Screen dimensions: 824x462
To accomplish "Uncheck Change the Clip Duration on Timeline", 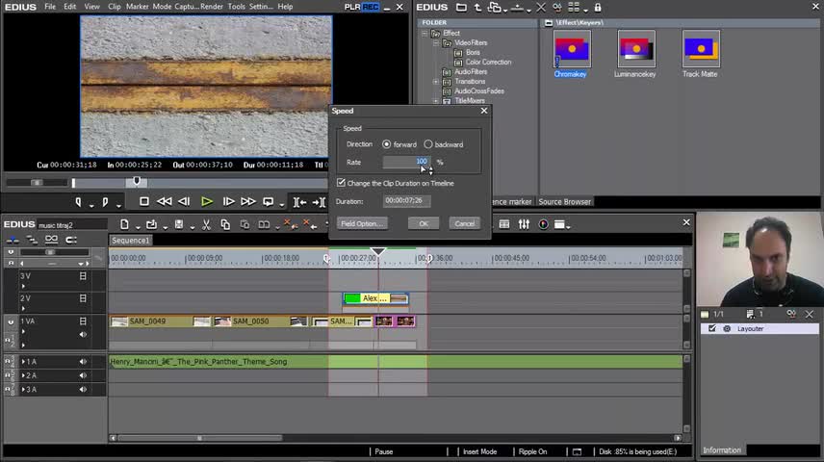I will 341,183.
